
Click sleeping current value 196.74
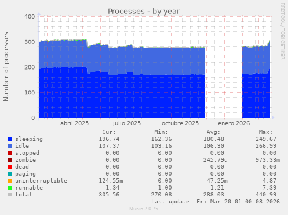(109, 139)
